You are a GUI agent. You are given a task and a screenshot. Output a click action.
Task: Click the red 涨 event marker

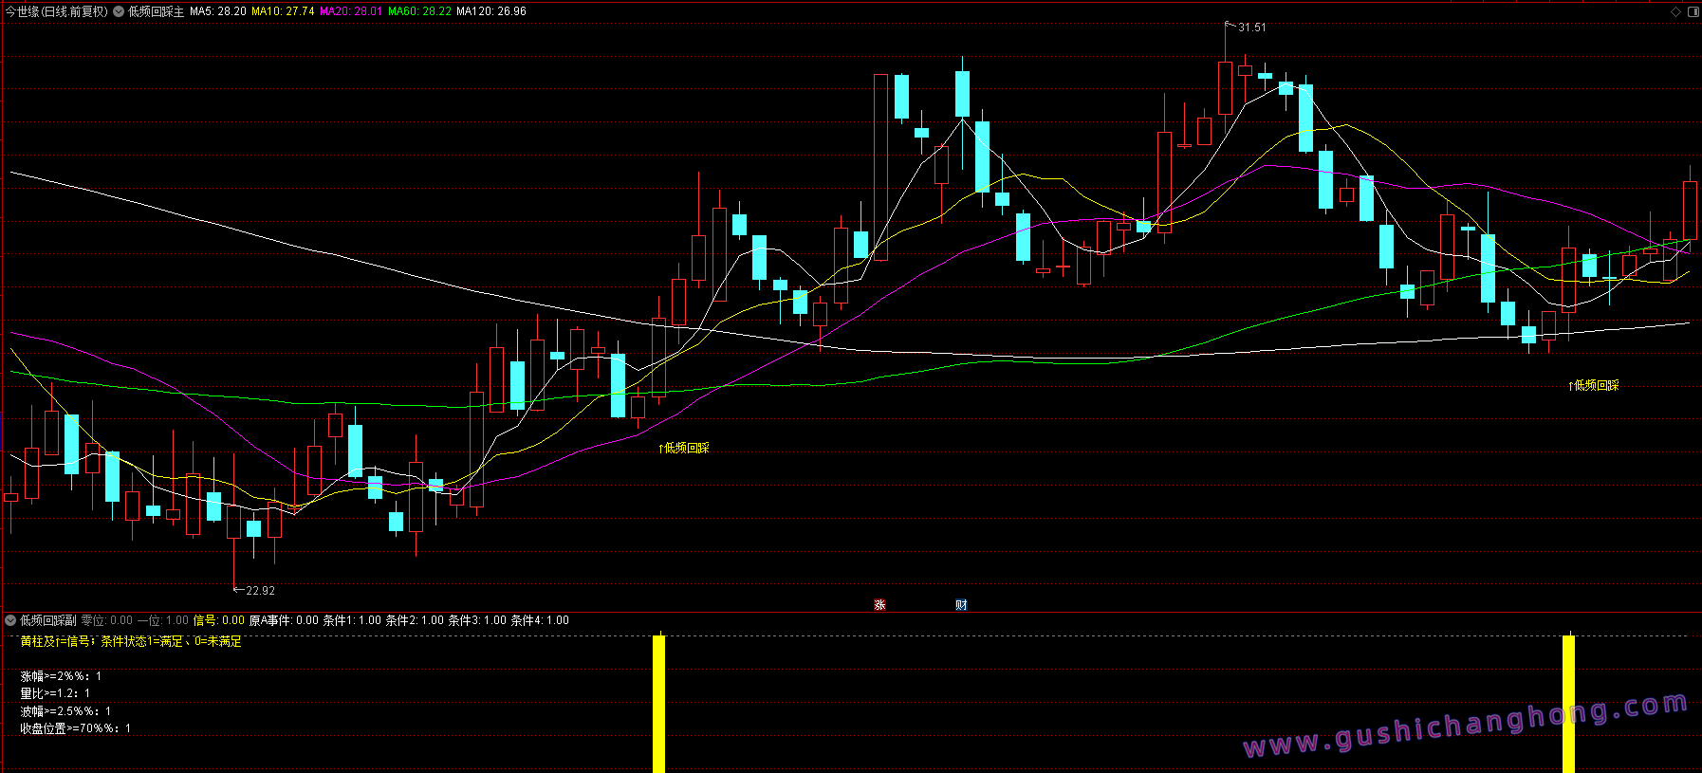[x=879, y=604]
